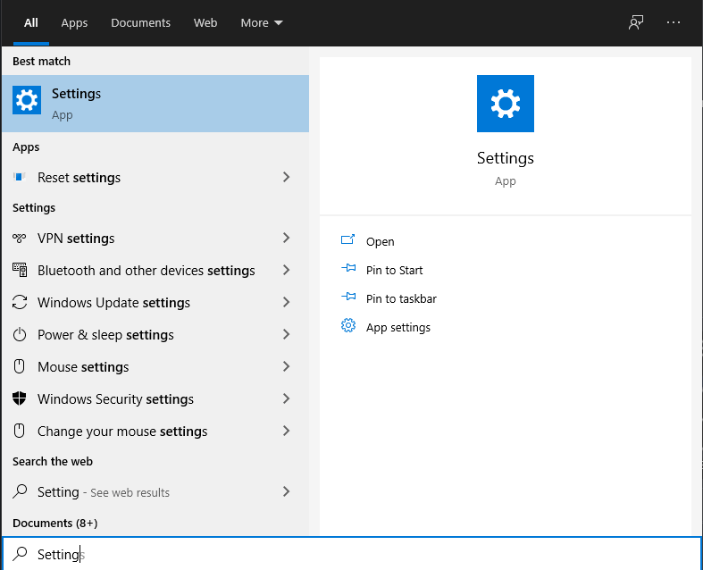703x570 pixels.
Task: Choose Pin to taskbar
Action: (x=401, y=299)
